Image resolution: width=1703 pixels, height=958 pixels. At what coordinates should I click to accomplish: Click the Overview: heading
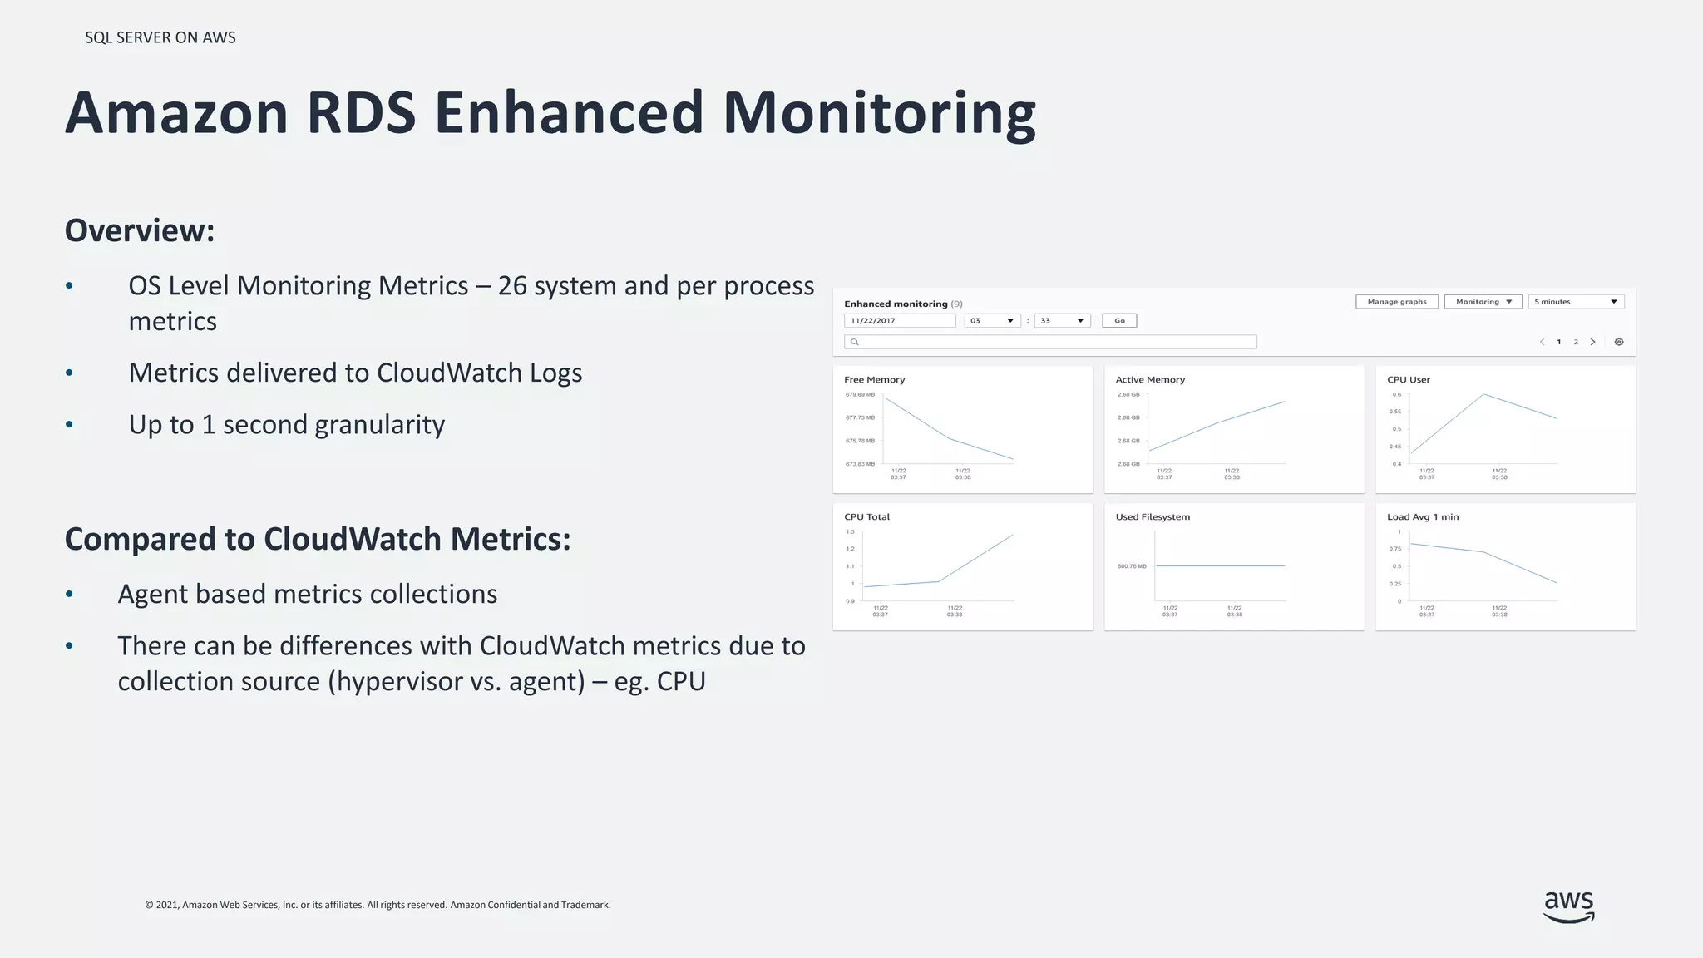(x=140, y=230)
